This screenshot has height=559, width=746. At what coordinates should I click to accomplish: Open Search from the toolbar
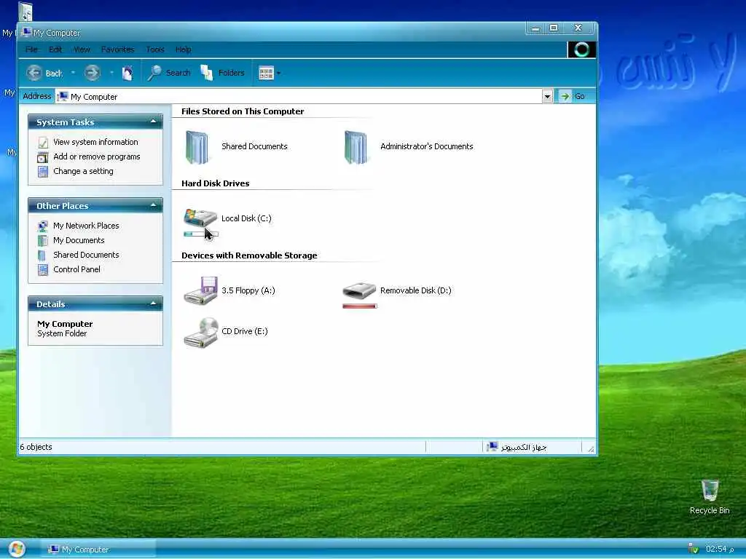(x=169, y=73)
